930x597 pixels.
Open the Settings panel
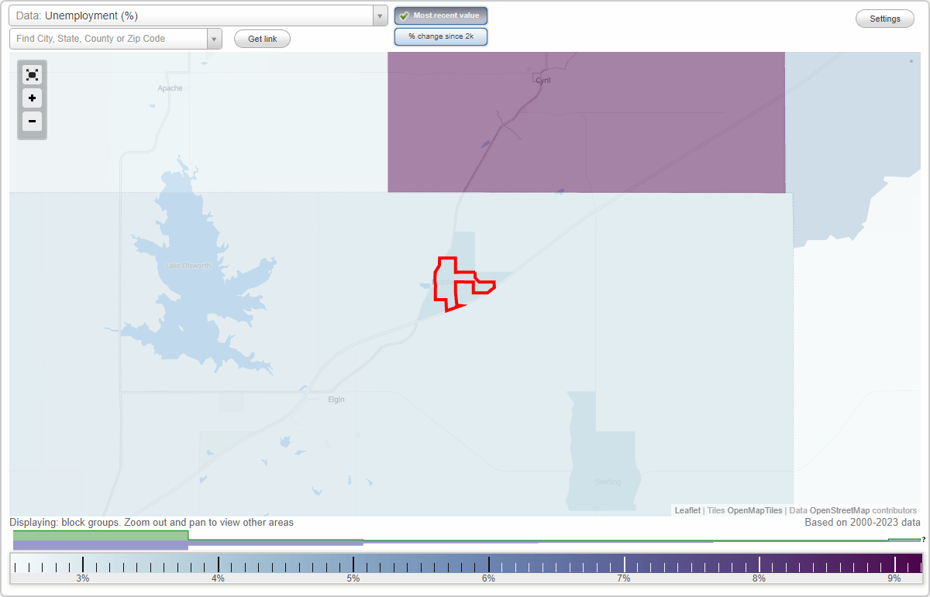point(884,18)
